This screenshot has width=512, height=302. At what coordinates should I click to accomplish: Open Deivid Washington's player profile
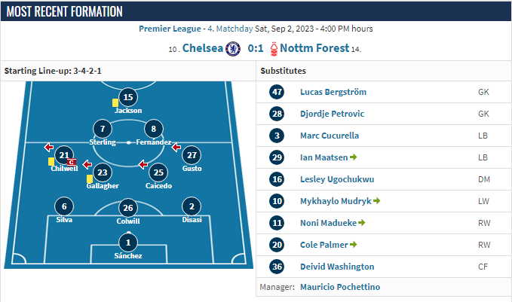coord(337,267)
